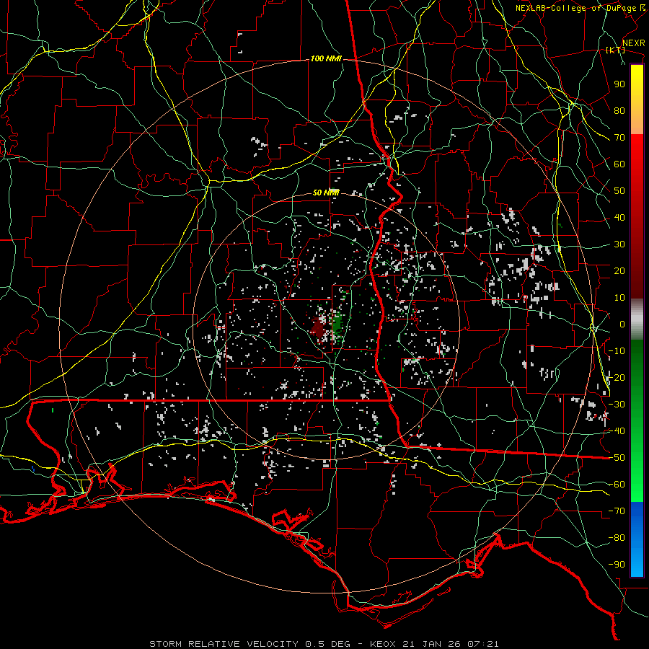Click the gray zero-velocity band on color bar
The image size is (649, 649).
coord(637,319)
